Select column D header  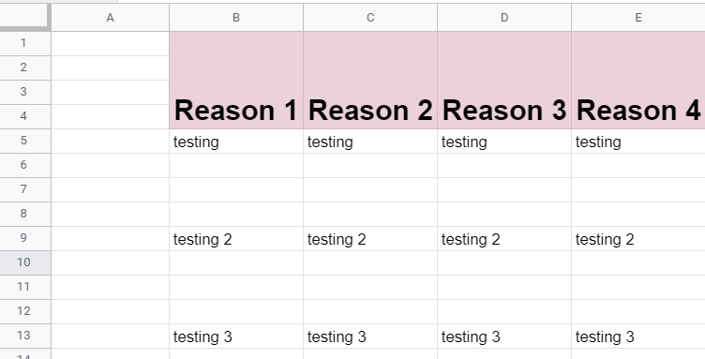point(504,18)
